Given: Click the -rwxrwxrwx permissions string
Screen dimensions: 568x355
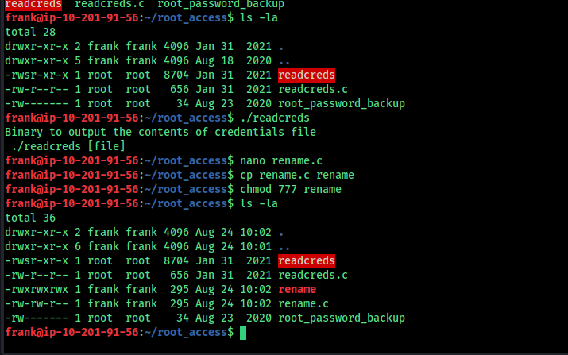Looking at the screenshot, I should coord(37,289).
